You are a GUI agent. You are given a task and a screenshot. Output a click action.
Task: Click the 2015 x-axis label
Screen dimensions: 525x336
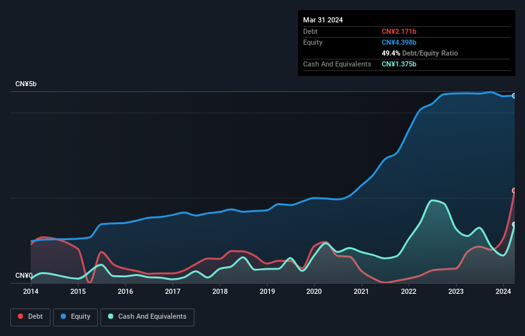(x=78, y=291)
